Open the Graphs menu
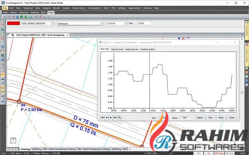The image size is (249, 155). (66, 8)
